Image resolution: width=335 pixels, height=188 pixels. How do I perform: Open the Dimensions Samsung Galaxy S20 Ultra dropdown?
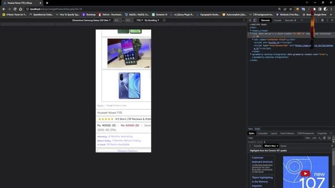pyautogui.click(x=91, y=20)
